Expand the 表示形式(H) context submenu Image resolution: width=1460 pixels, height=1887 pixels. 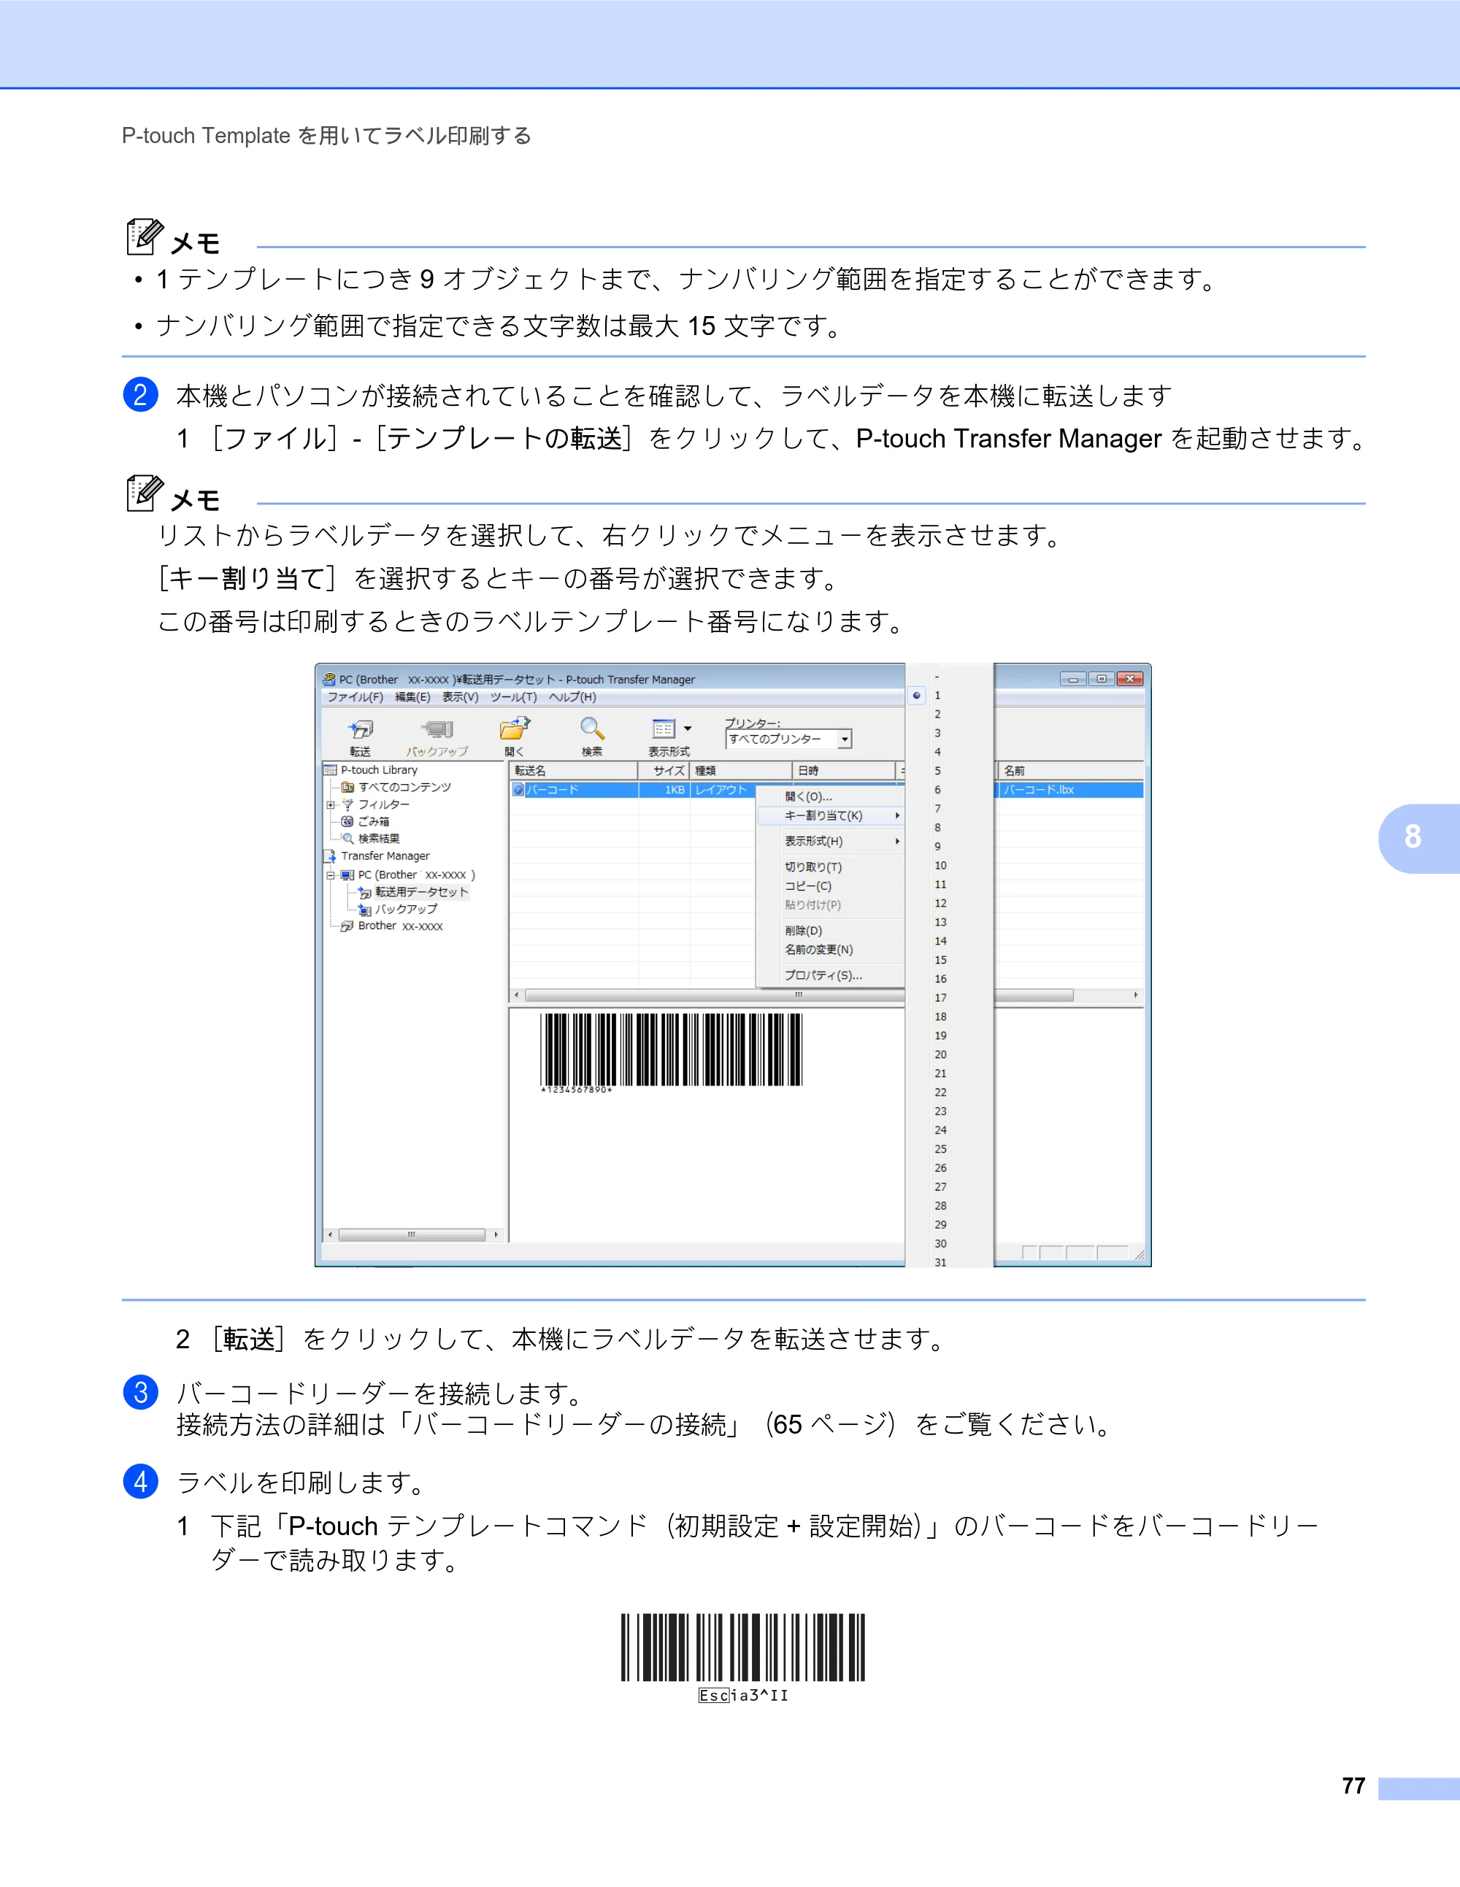(x=830, y=841)
